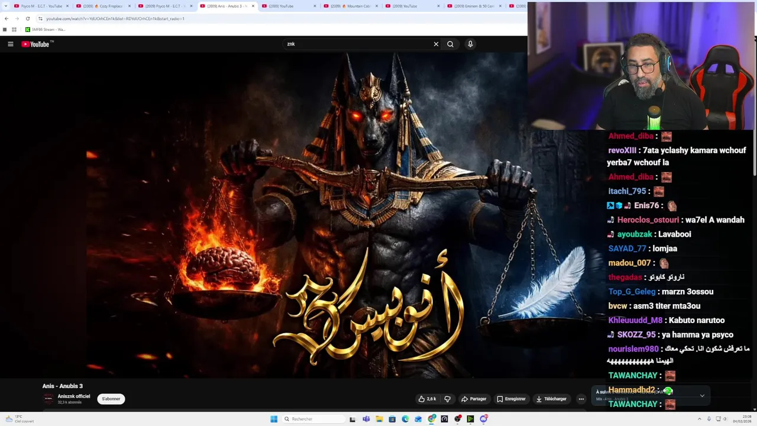757x426 pixels.
Task: Click the SAYAD_77 chat username
Action: tap(627, 248)
